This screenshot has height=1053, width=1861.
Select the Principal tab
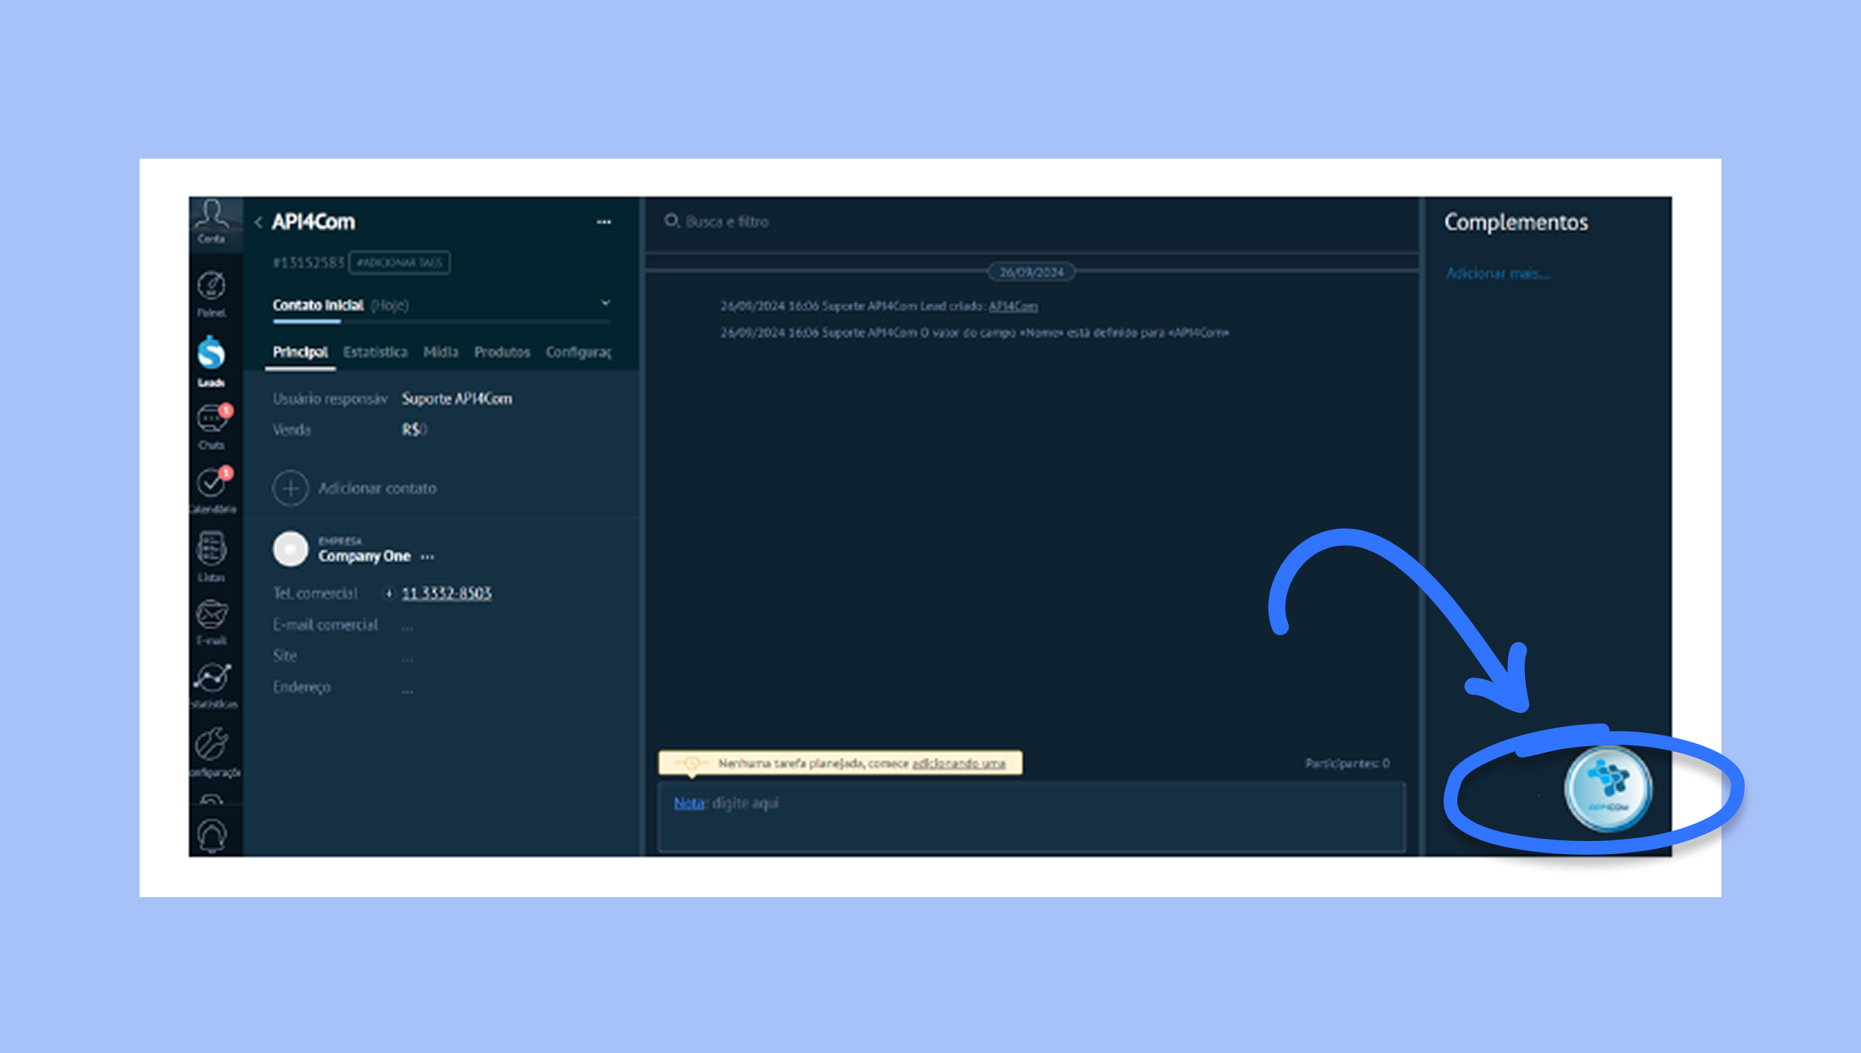point(300,352)
